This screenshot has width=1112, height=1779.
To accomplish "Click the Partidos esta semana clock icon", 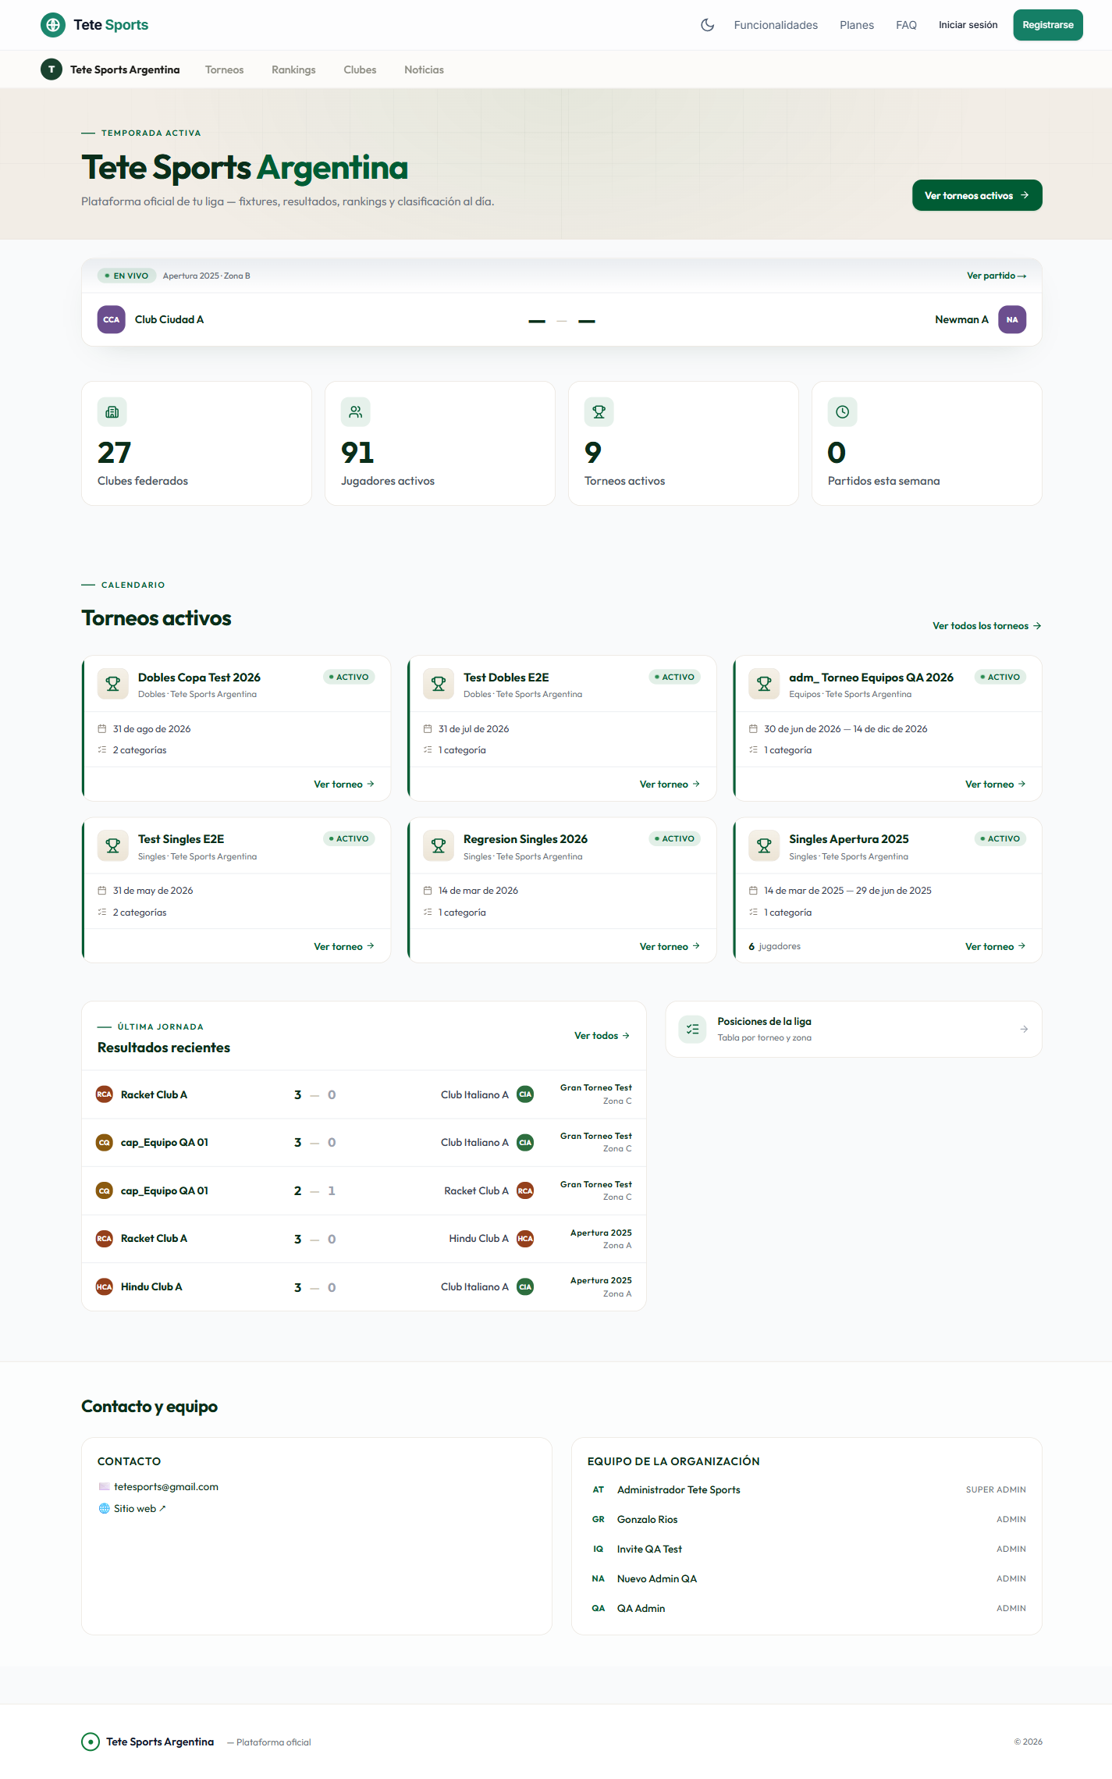I will (843, 412).
